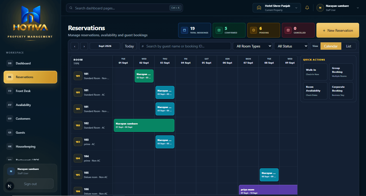The height and width of the screenshot is (196, 366).
Task: Open the Group Booking quick action
Action: pos(341,72)
